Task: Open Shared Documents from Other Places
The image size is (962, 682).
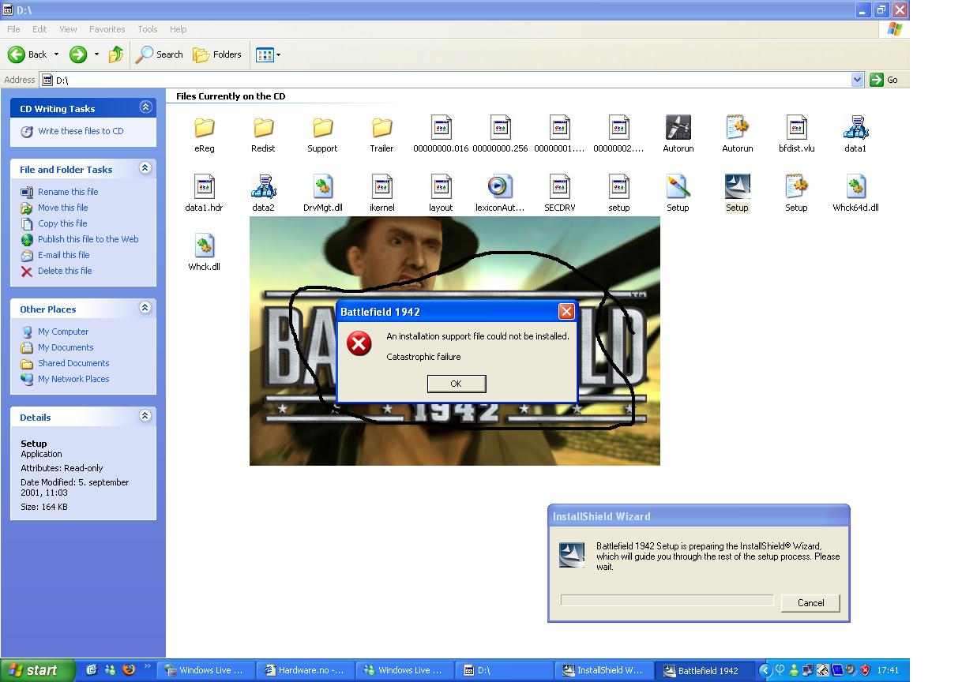Action: [73, 363]
